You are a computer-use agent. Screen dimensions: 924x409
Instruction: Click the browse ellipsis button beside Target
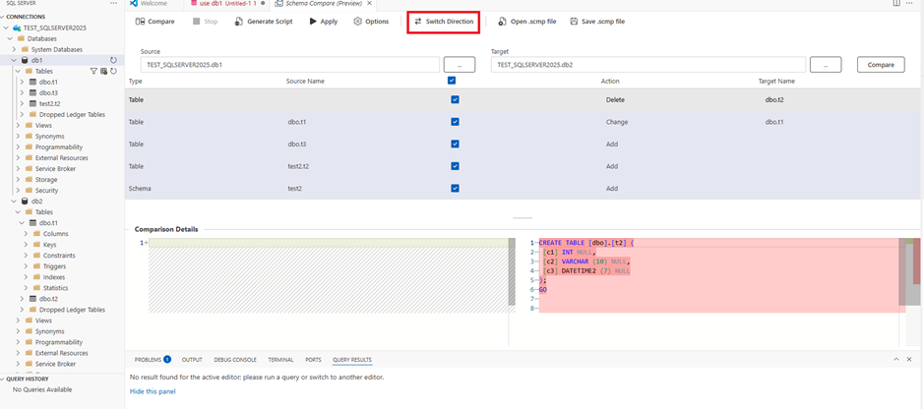(826, 65)
